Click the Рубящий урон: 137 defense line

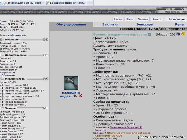pyautogui.click(x=12, y=114)
